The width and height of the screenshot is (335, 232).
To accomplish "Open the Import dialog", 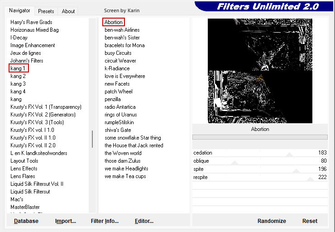I will 66,221.
